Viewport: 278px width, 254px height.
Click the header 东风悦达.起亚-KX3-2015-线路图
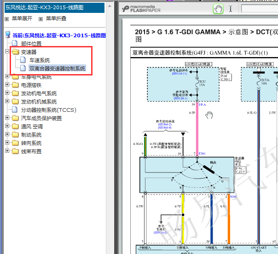click(44, 7)
